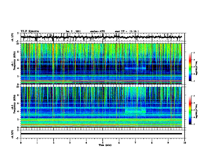Click time axis tick label "4"
Viewport: 208px width, 160px height.
pyautogui.click(x=86, y=143)
